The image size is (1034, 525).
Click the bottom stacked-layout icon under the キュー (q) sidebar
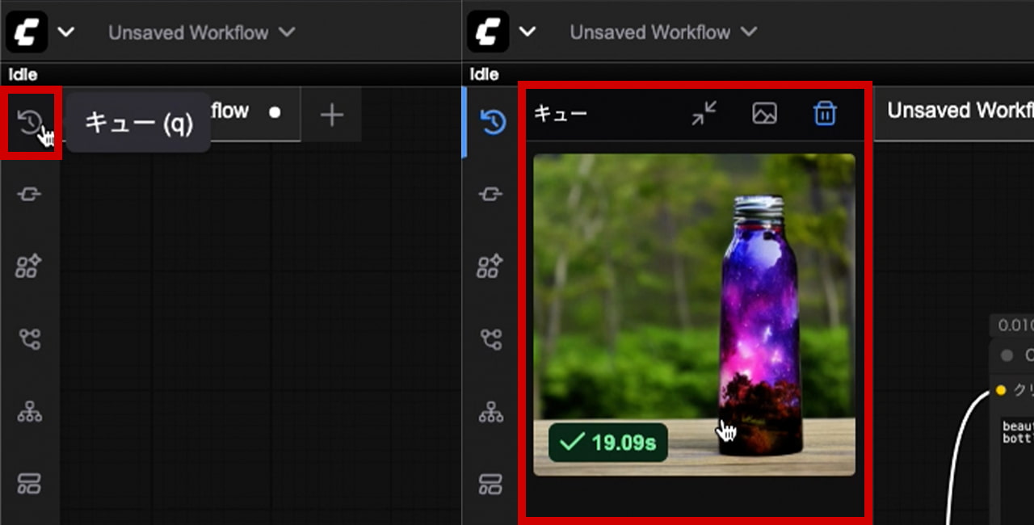[30, 484]
